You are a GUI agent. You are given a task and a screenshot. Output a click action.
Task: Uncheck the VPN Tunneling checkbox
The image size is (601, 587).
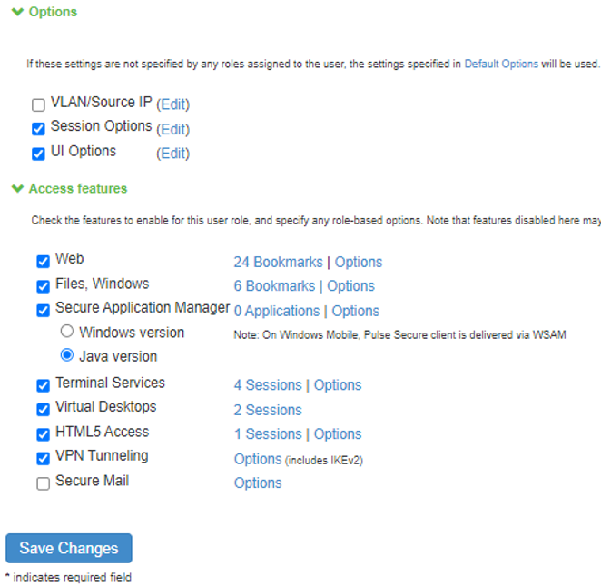click(44, 459)
